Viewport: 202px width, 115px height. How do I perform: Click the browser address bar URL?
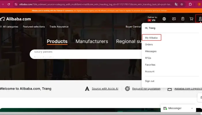(96, 4)
